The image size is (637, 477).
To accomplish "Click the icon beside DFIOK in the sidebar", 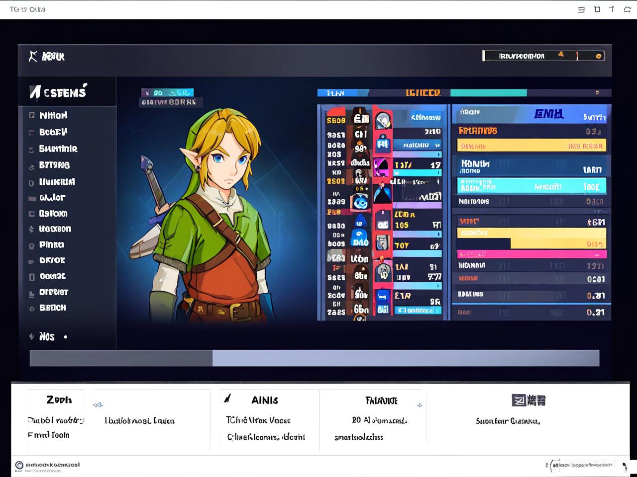I will [32, 261].
